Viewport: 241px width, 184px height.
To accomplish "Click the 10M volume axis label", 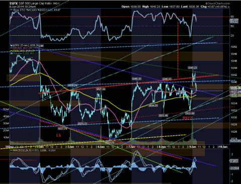I will [6, 137].
